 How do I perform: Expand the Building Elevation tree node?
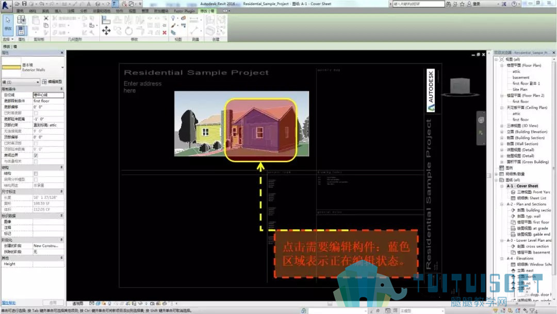point(502,132)
